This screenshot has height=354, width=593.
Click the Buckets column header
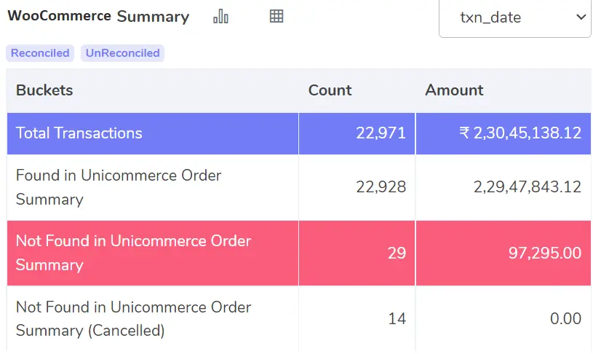tap(44, 90)
